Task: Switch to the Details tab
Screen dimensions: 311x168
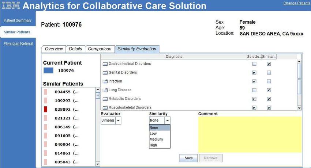Action: coord(75,49)
